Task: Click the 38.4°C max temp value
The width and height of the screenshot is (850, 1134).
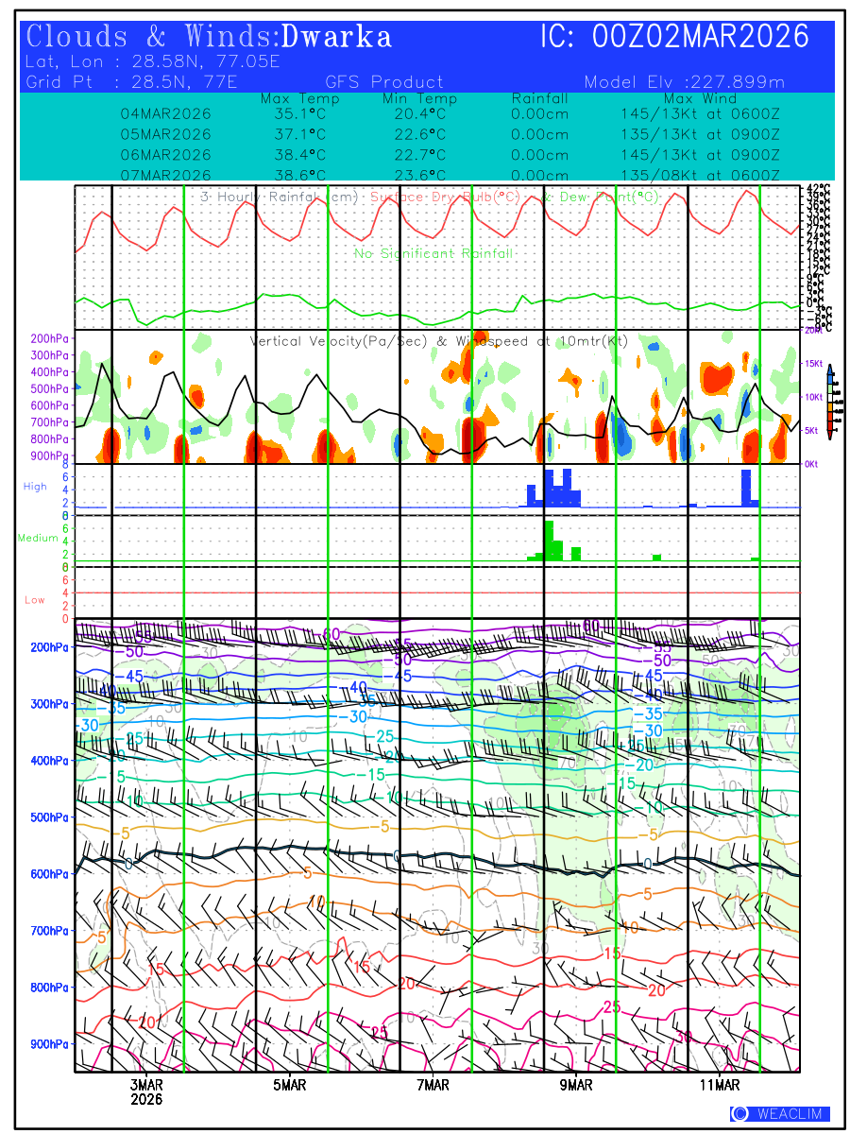Action: tap(293, 155)
